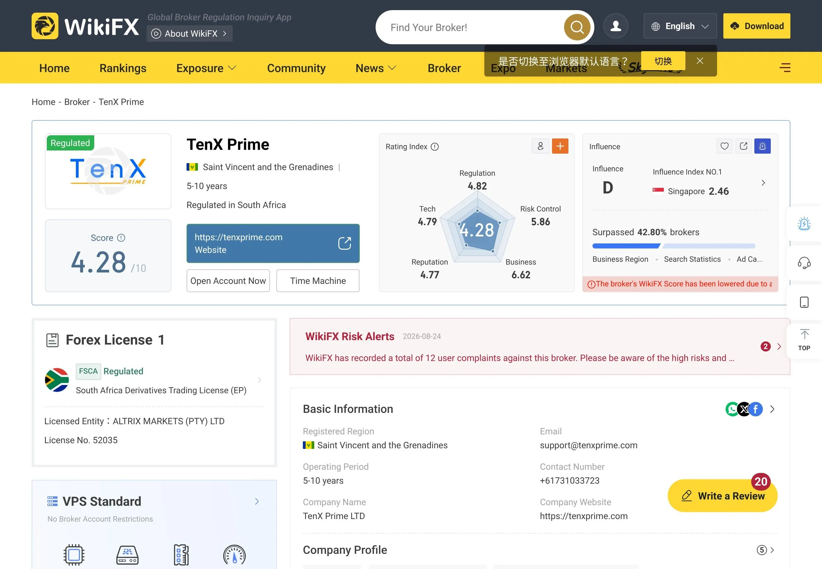The image size is (822, 569).
Task: Click the person icon in Rating Index
Action: coord(540,146)
